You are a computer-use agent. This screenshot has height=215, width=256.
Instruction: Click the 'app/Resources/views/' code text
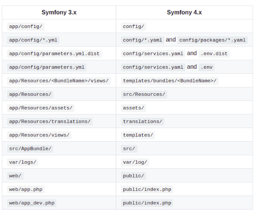(39, 135)
